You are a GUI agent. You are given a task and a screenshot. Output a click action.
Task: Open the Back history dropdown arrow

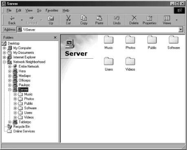click(22, 20)
